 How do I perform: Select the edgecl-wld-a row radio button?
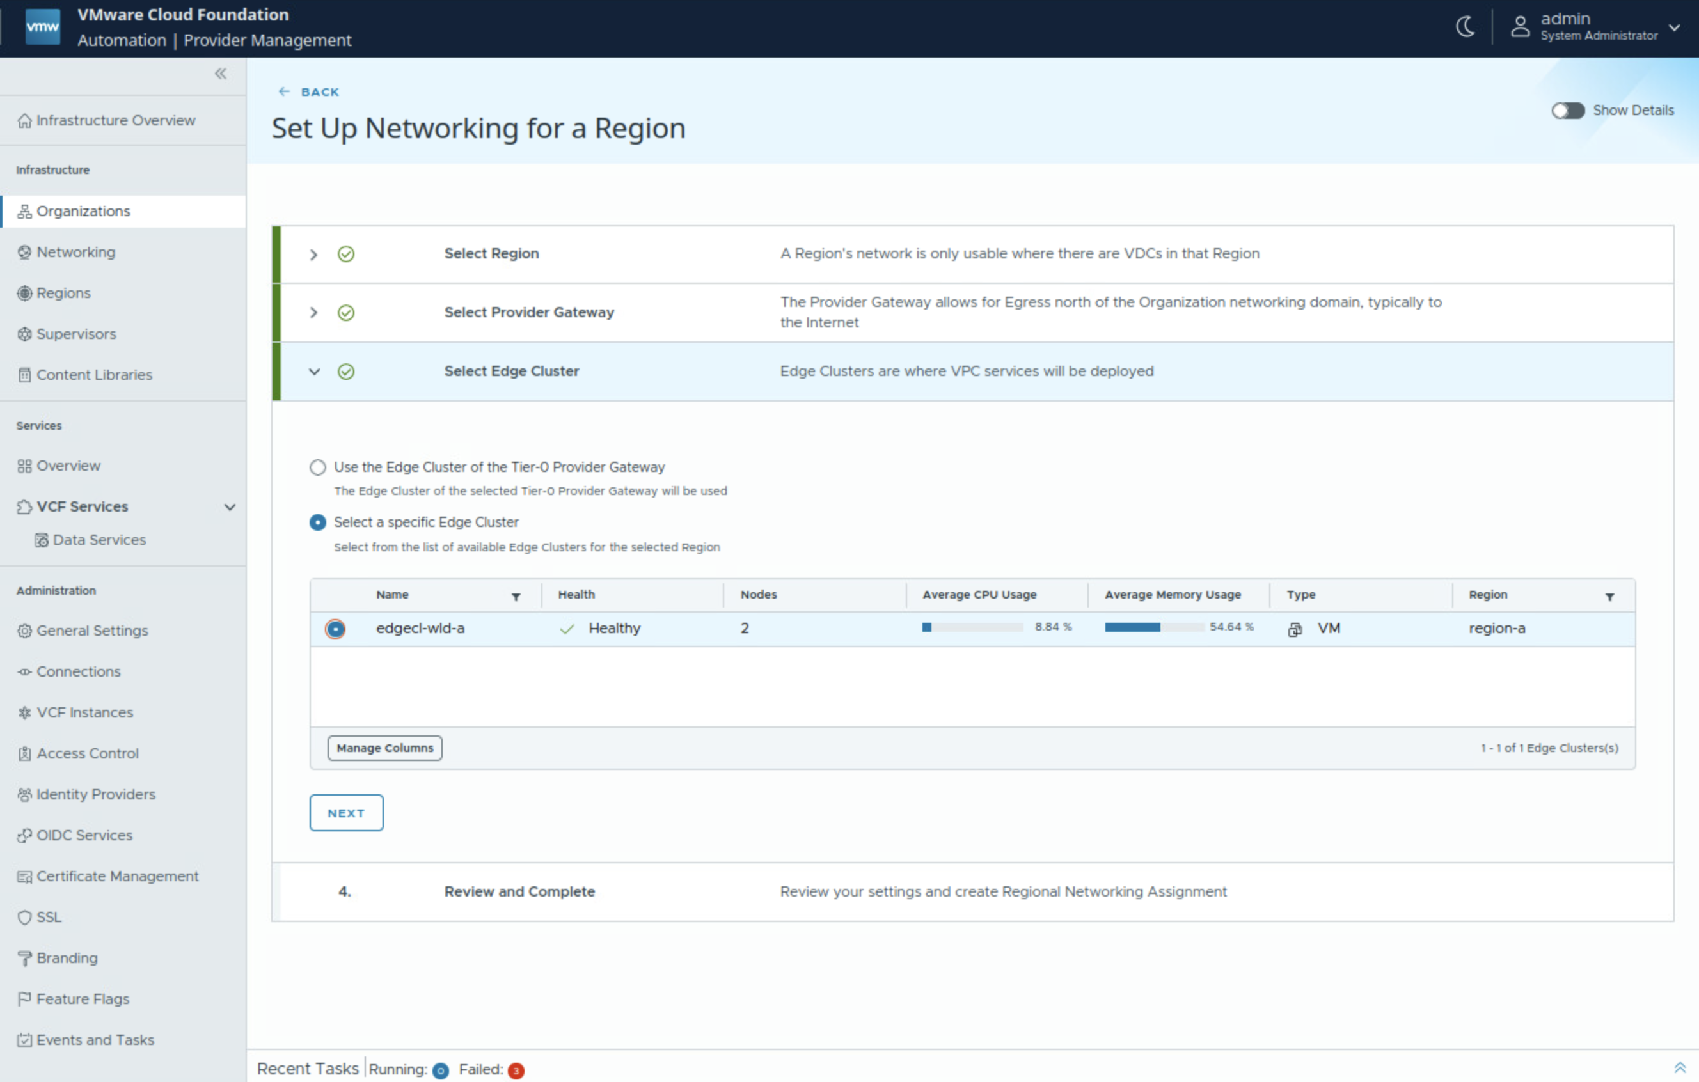(x=335, y=629)
